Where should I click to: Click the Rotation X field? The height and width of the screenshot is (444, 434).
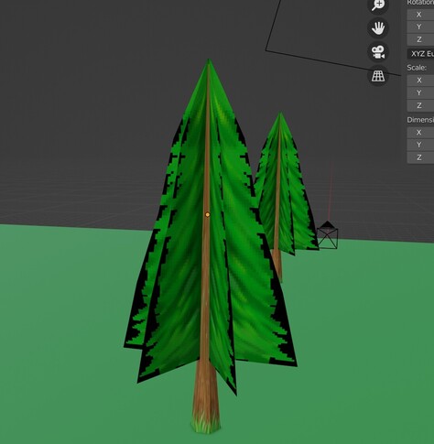coord(420,15)
